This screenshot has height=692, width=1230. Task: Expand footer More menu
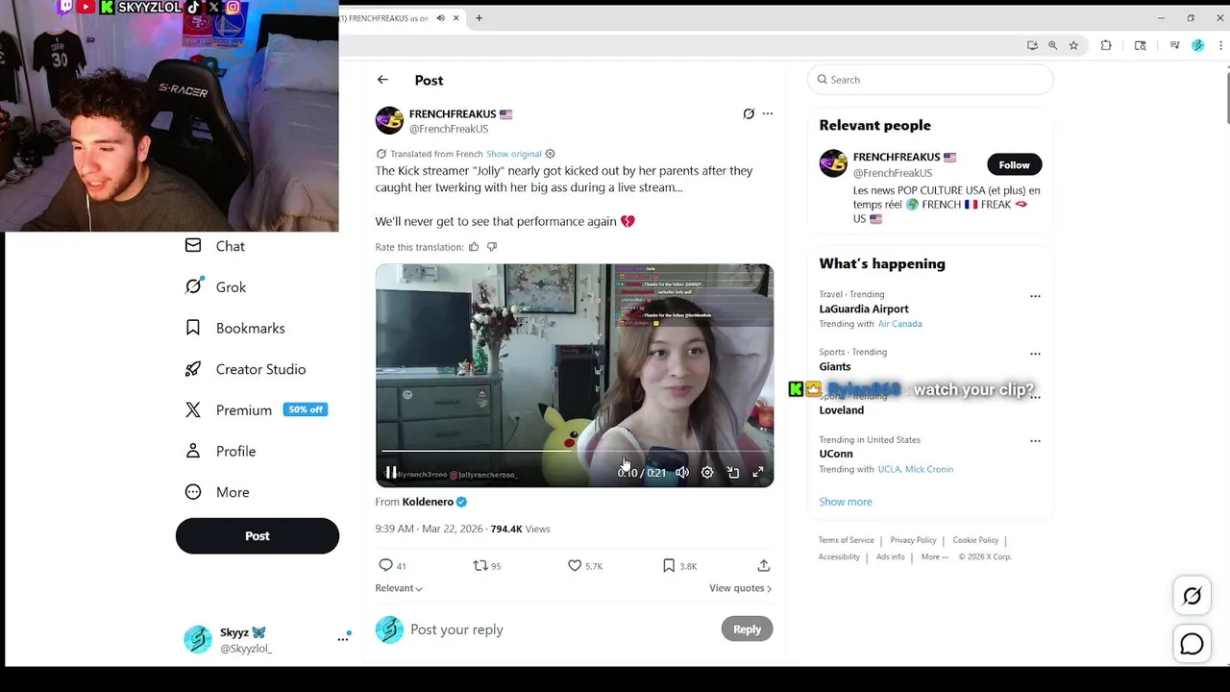tap(934, 556)
